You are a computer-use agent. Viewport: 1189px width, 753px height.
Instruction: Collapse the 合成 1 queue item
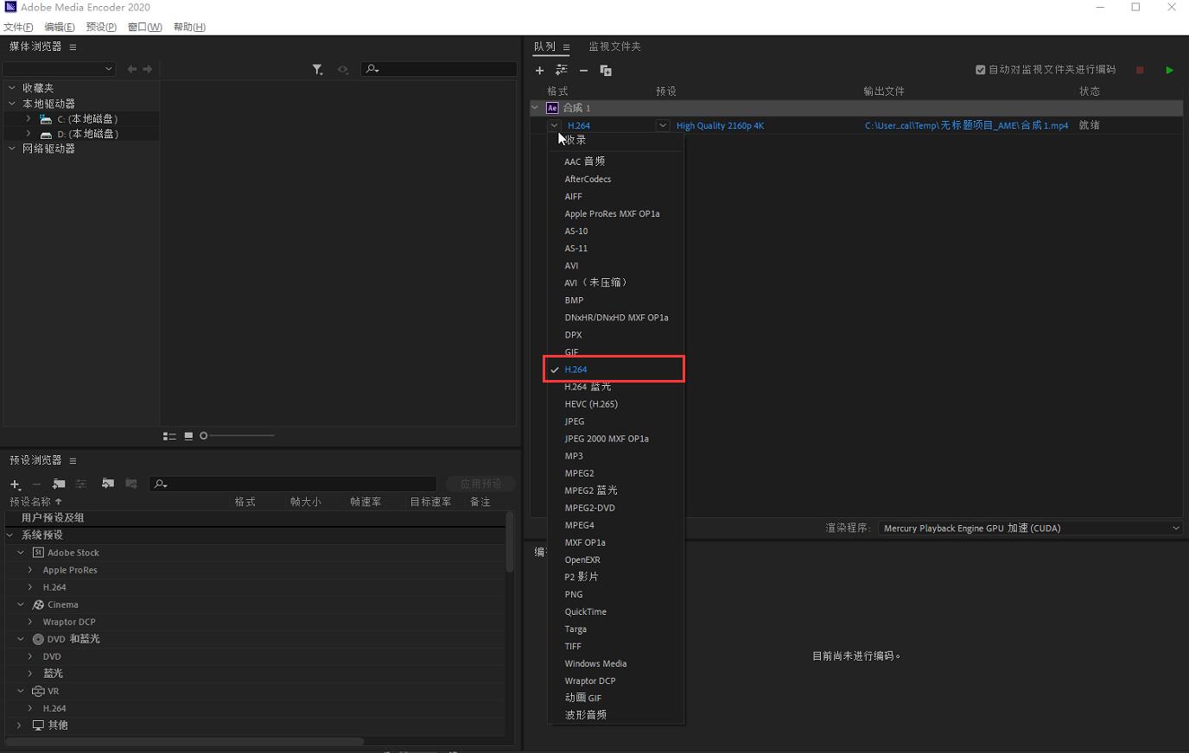535,108
